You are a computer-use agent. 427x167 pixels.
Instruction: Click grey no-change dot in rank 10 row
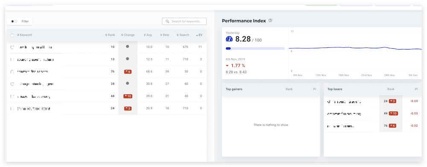(x=127, y=47)
